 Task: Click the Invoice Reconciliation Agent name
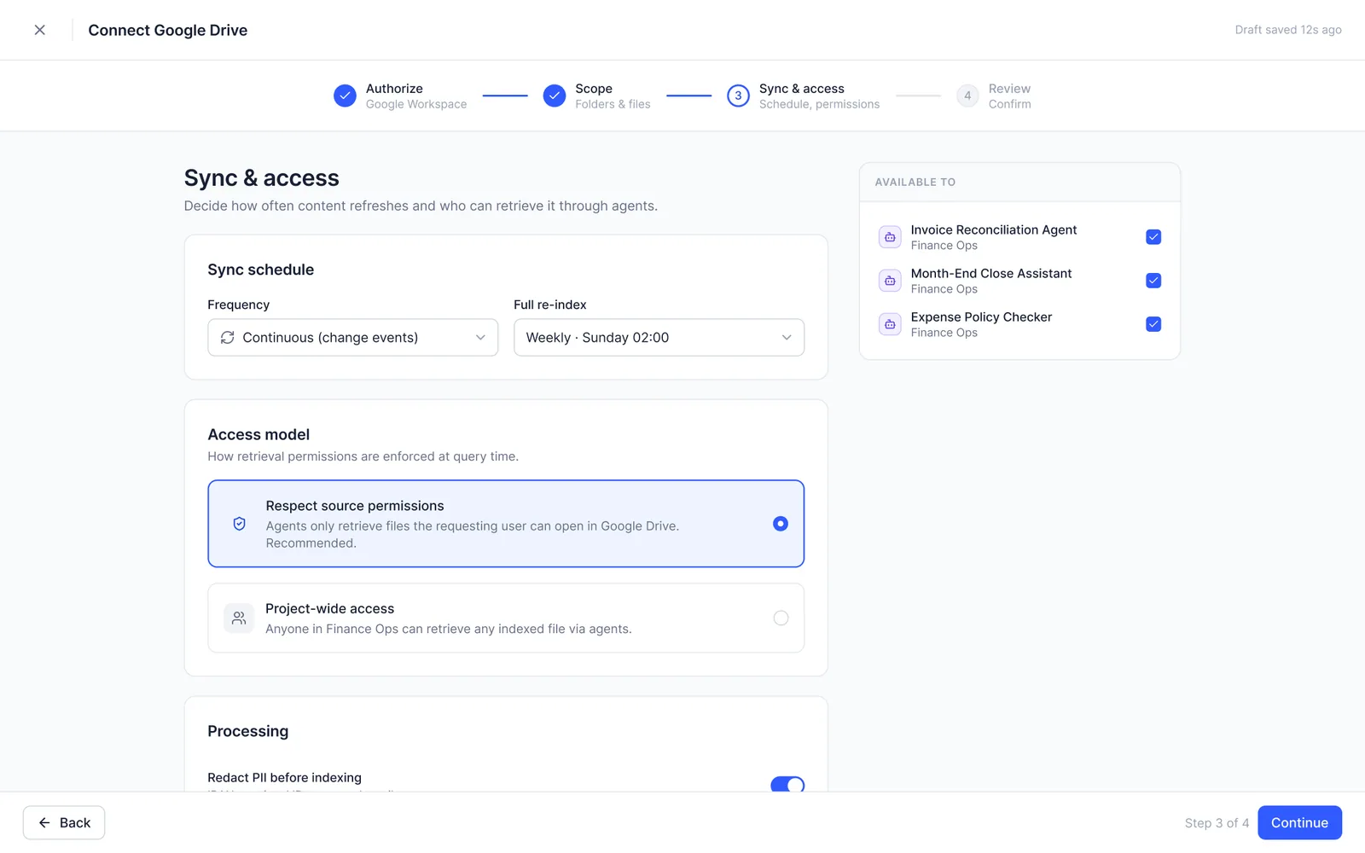pos(994,230)
